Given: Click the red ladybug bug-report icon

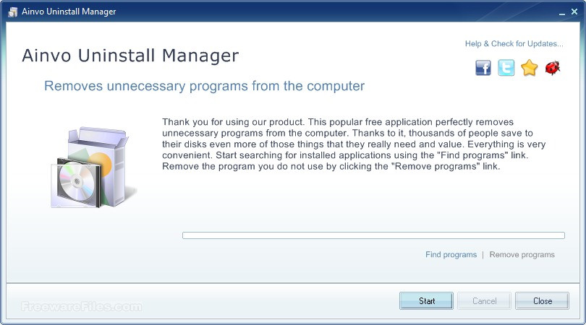Looking at the screenshot, I should pos(553,69).
